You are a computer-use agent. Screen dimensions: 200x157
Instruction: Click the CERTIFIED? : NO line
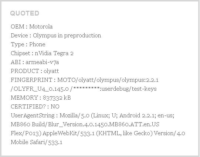click(35, 107)
